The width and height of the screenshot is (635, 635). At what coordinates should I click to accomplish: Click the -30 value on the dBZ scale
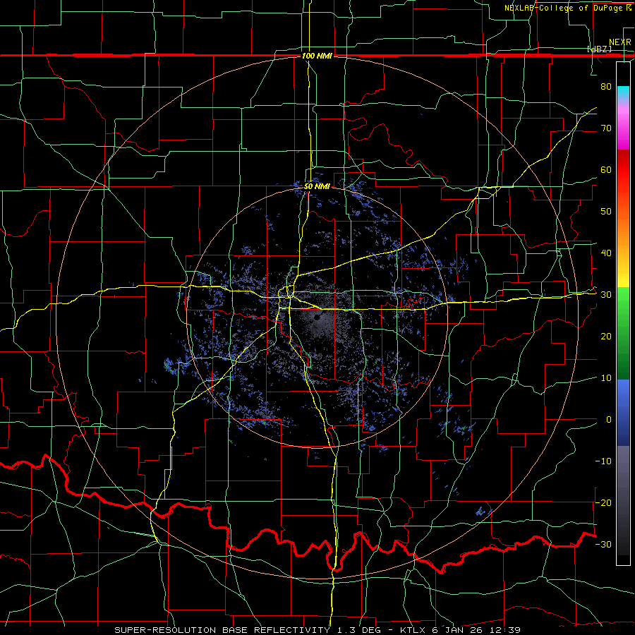coord(603,544)
